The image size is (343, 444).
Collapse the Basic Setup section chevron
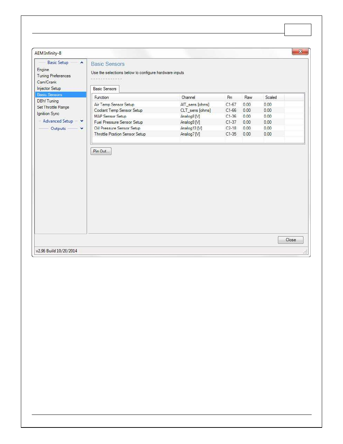click(x=82, y=63)
